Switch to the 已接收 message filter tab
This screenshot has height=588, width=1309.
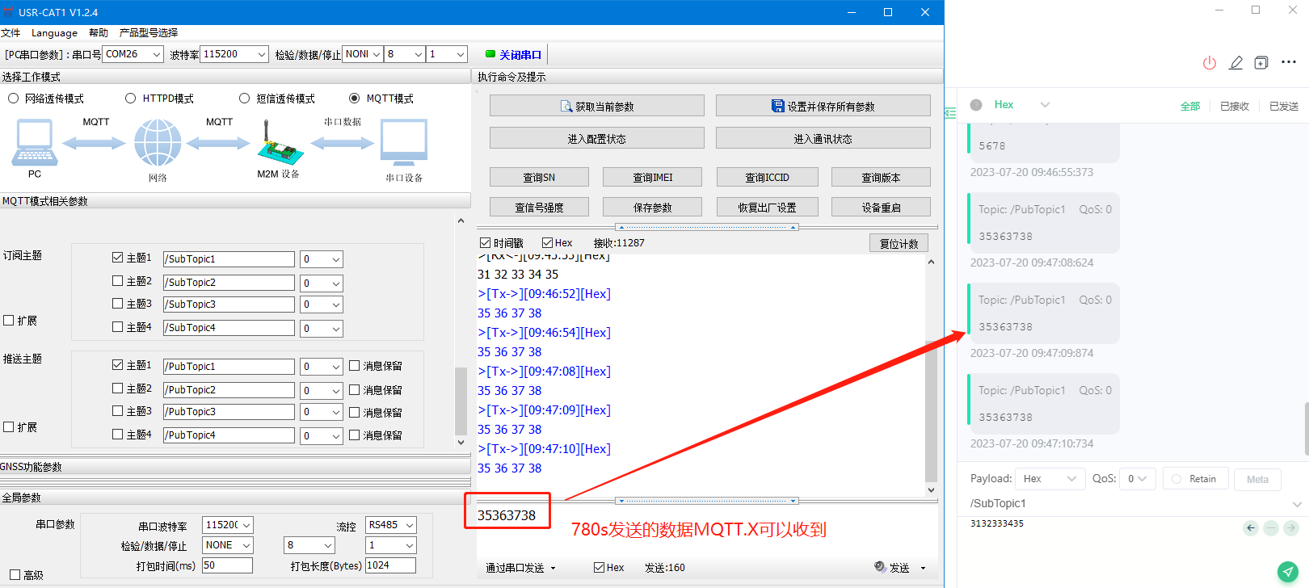click(x=1234, y=107)
